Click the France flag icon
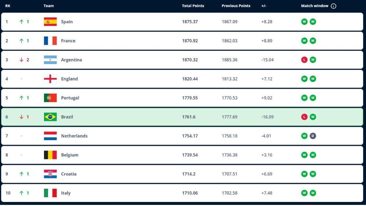This screenshot has height=206, width=366. (x=50, y=41)
